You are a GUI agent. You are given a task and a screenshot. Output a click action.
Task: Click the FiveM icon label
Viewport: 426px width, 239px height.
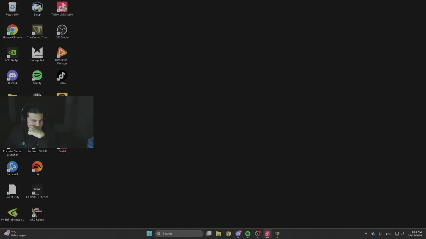(62, 151)
